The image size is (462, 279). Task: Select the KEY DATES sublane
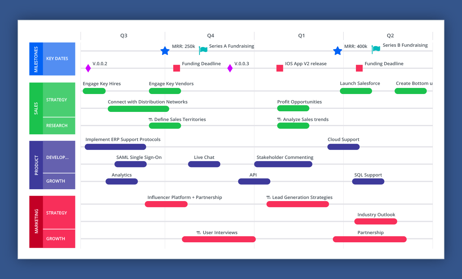[x=59, y=59]
